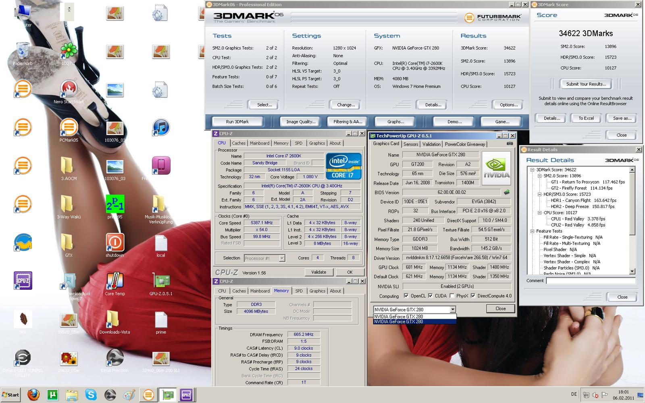Viewport: 645px width, 403px height.
Task: Open Windows Explorer from the taskbar
Action: [x=72, y=395]
